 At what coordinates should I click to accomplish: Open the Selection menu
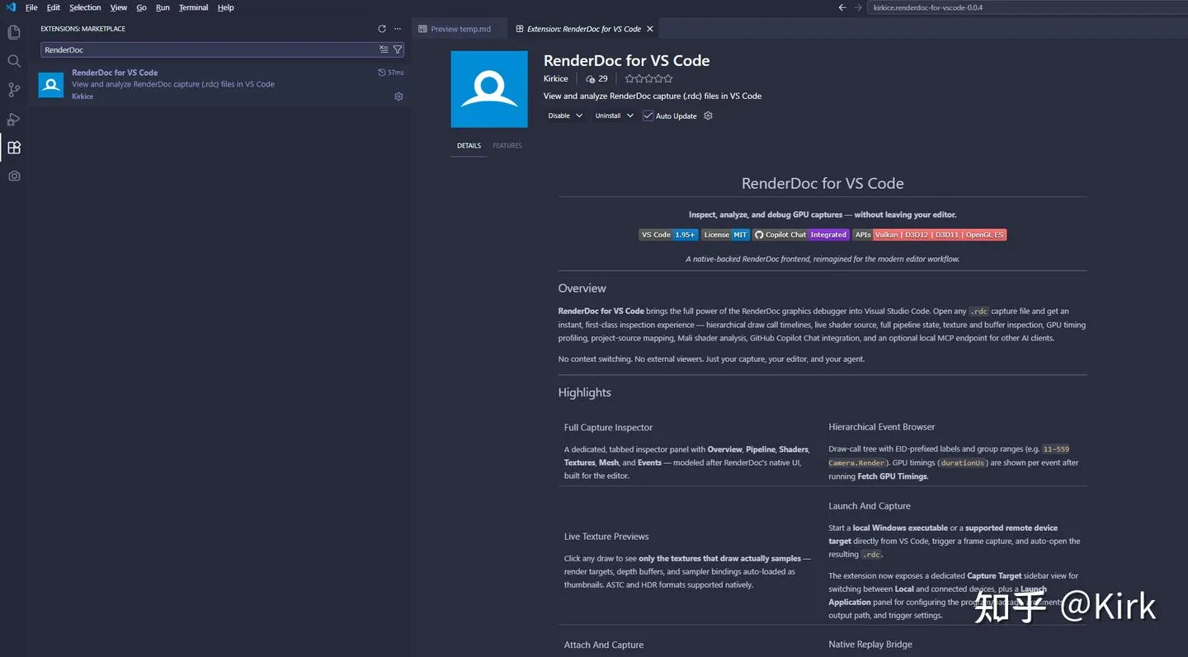[85, 7]
